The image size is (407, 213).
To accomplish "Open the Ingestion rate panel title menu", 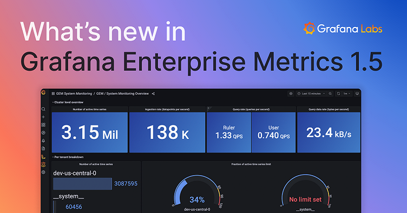I will (x=167, y=109).
